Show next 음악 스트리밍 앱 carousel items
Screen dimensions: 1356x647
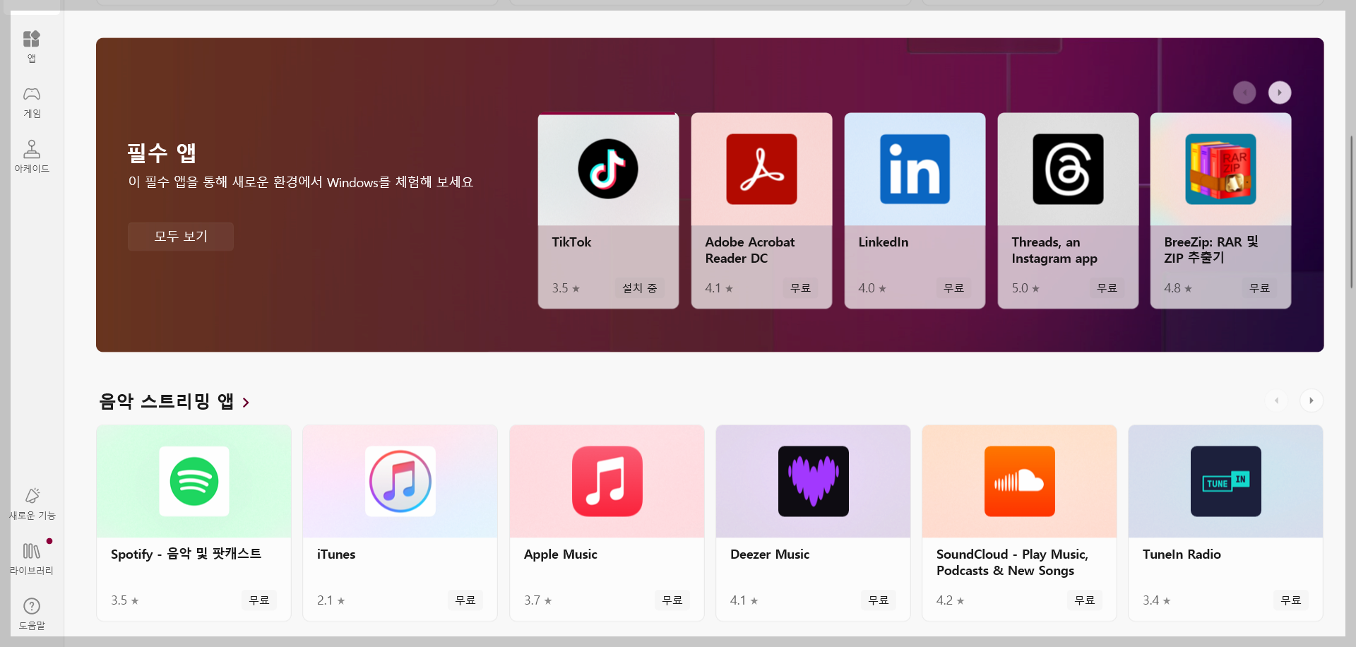pyautogui.click(x=1312, y=400)
